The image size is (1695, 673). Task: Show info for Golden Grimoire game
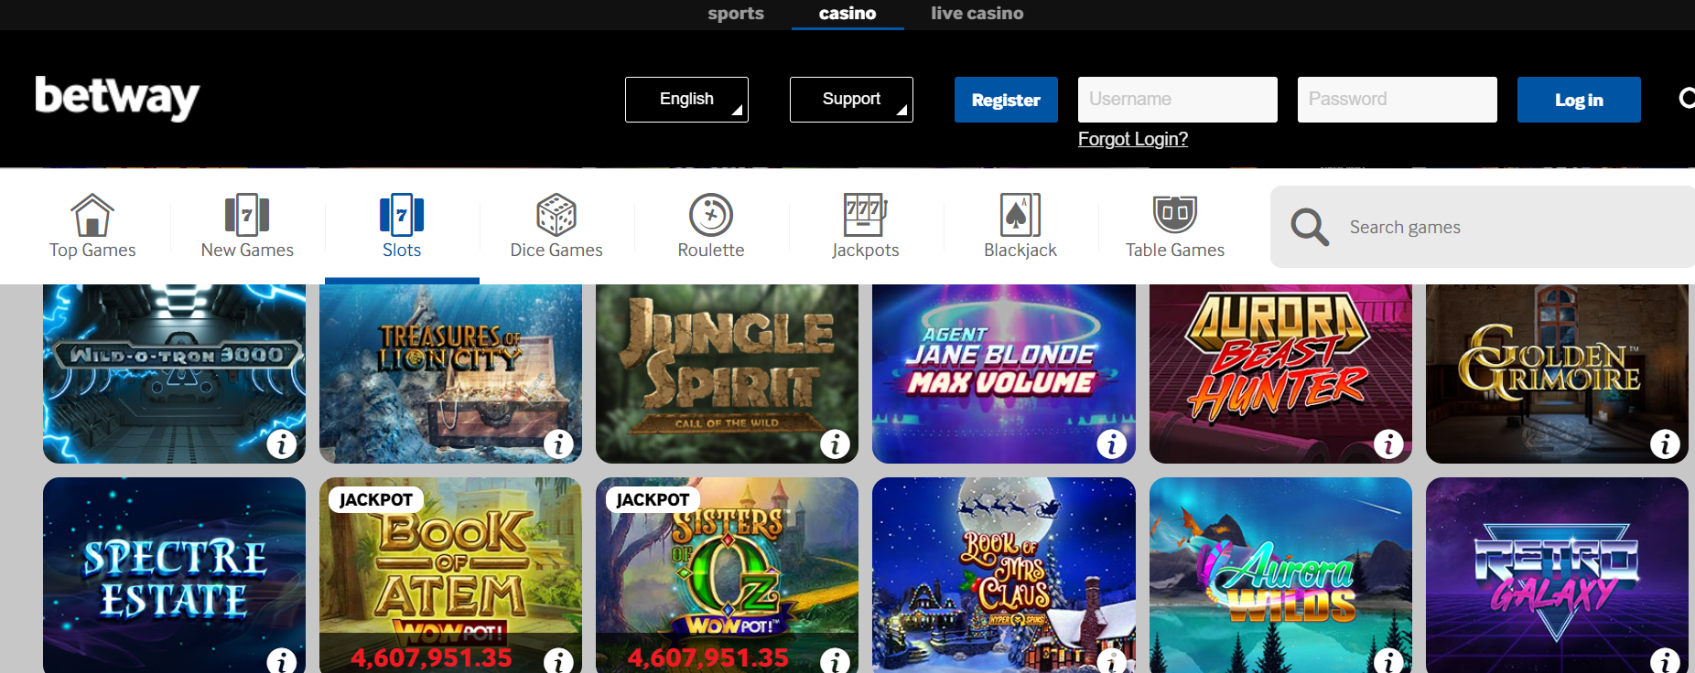point(1665,444)
